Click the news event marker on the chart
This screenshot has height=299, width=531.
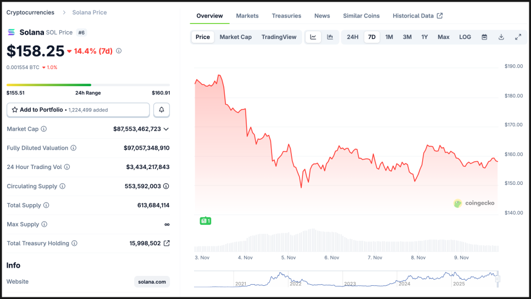coord(205,221)
